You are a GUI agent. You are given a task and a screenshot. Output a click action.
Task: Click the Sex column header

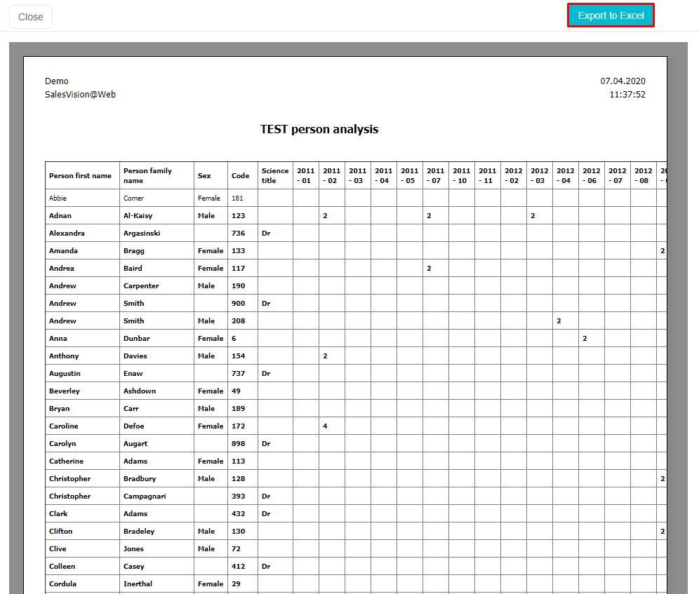(x=204, y=176)
